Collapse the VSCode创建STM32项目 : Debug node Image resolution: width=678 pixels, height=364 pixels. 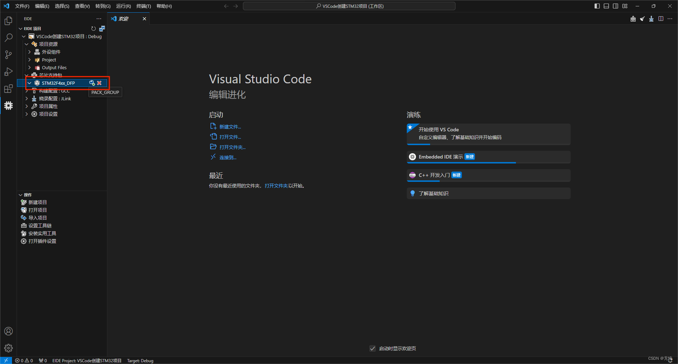[x=24, y=36]
